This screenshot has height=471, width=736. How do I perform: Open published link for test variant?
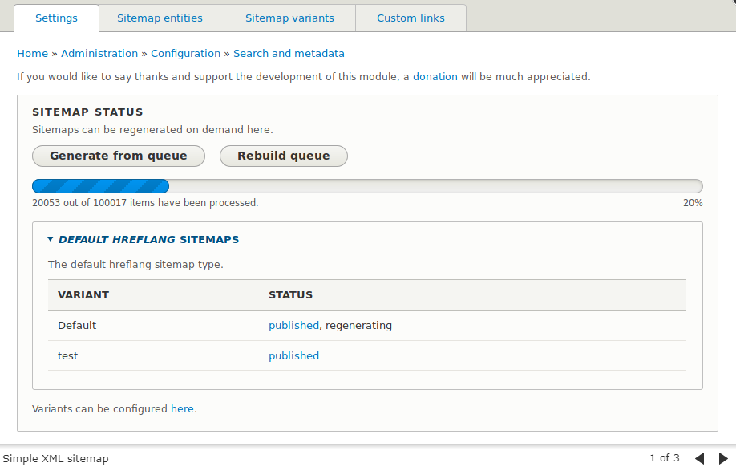tap(293, 356)
